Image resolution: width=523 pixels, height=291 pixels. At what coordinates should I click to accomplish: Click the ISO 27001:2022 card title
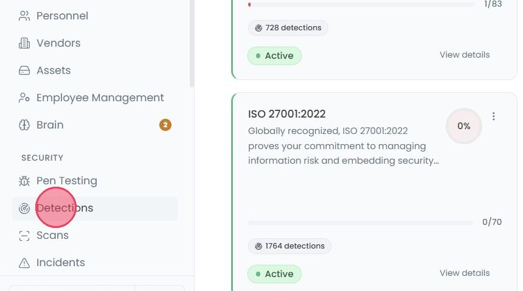coord(286,114)
